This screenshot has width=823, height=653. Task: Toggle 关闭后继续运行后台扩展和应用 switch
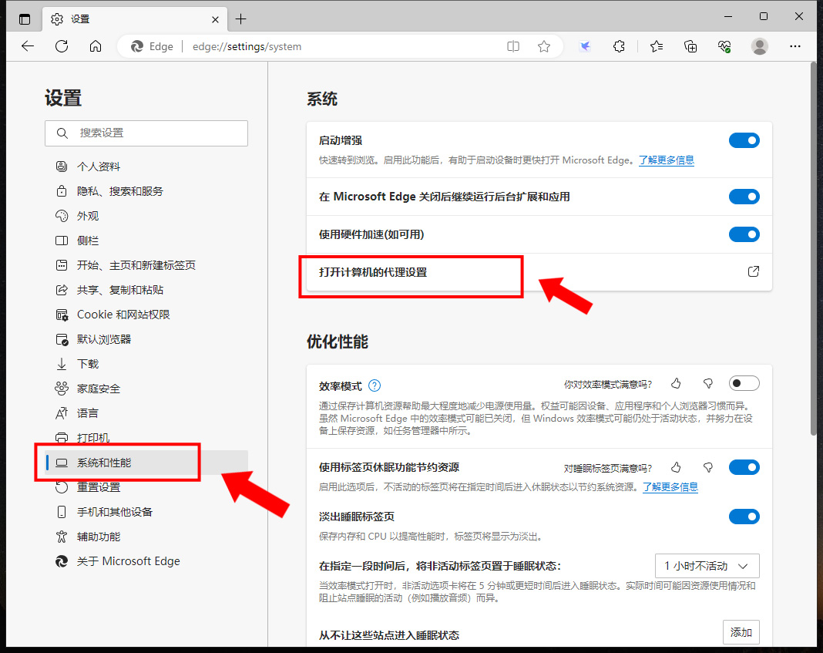[744, 197]
